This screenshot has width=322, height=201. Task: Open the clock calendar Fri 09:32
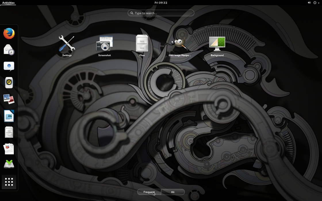pyautogui.click(x=161, y=3)
